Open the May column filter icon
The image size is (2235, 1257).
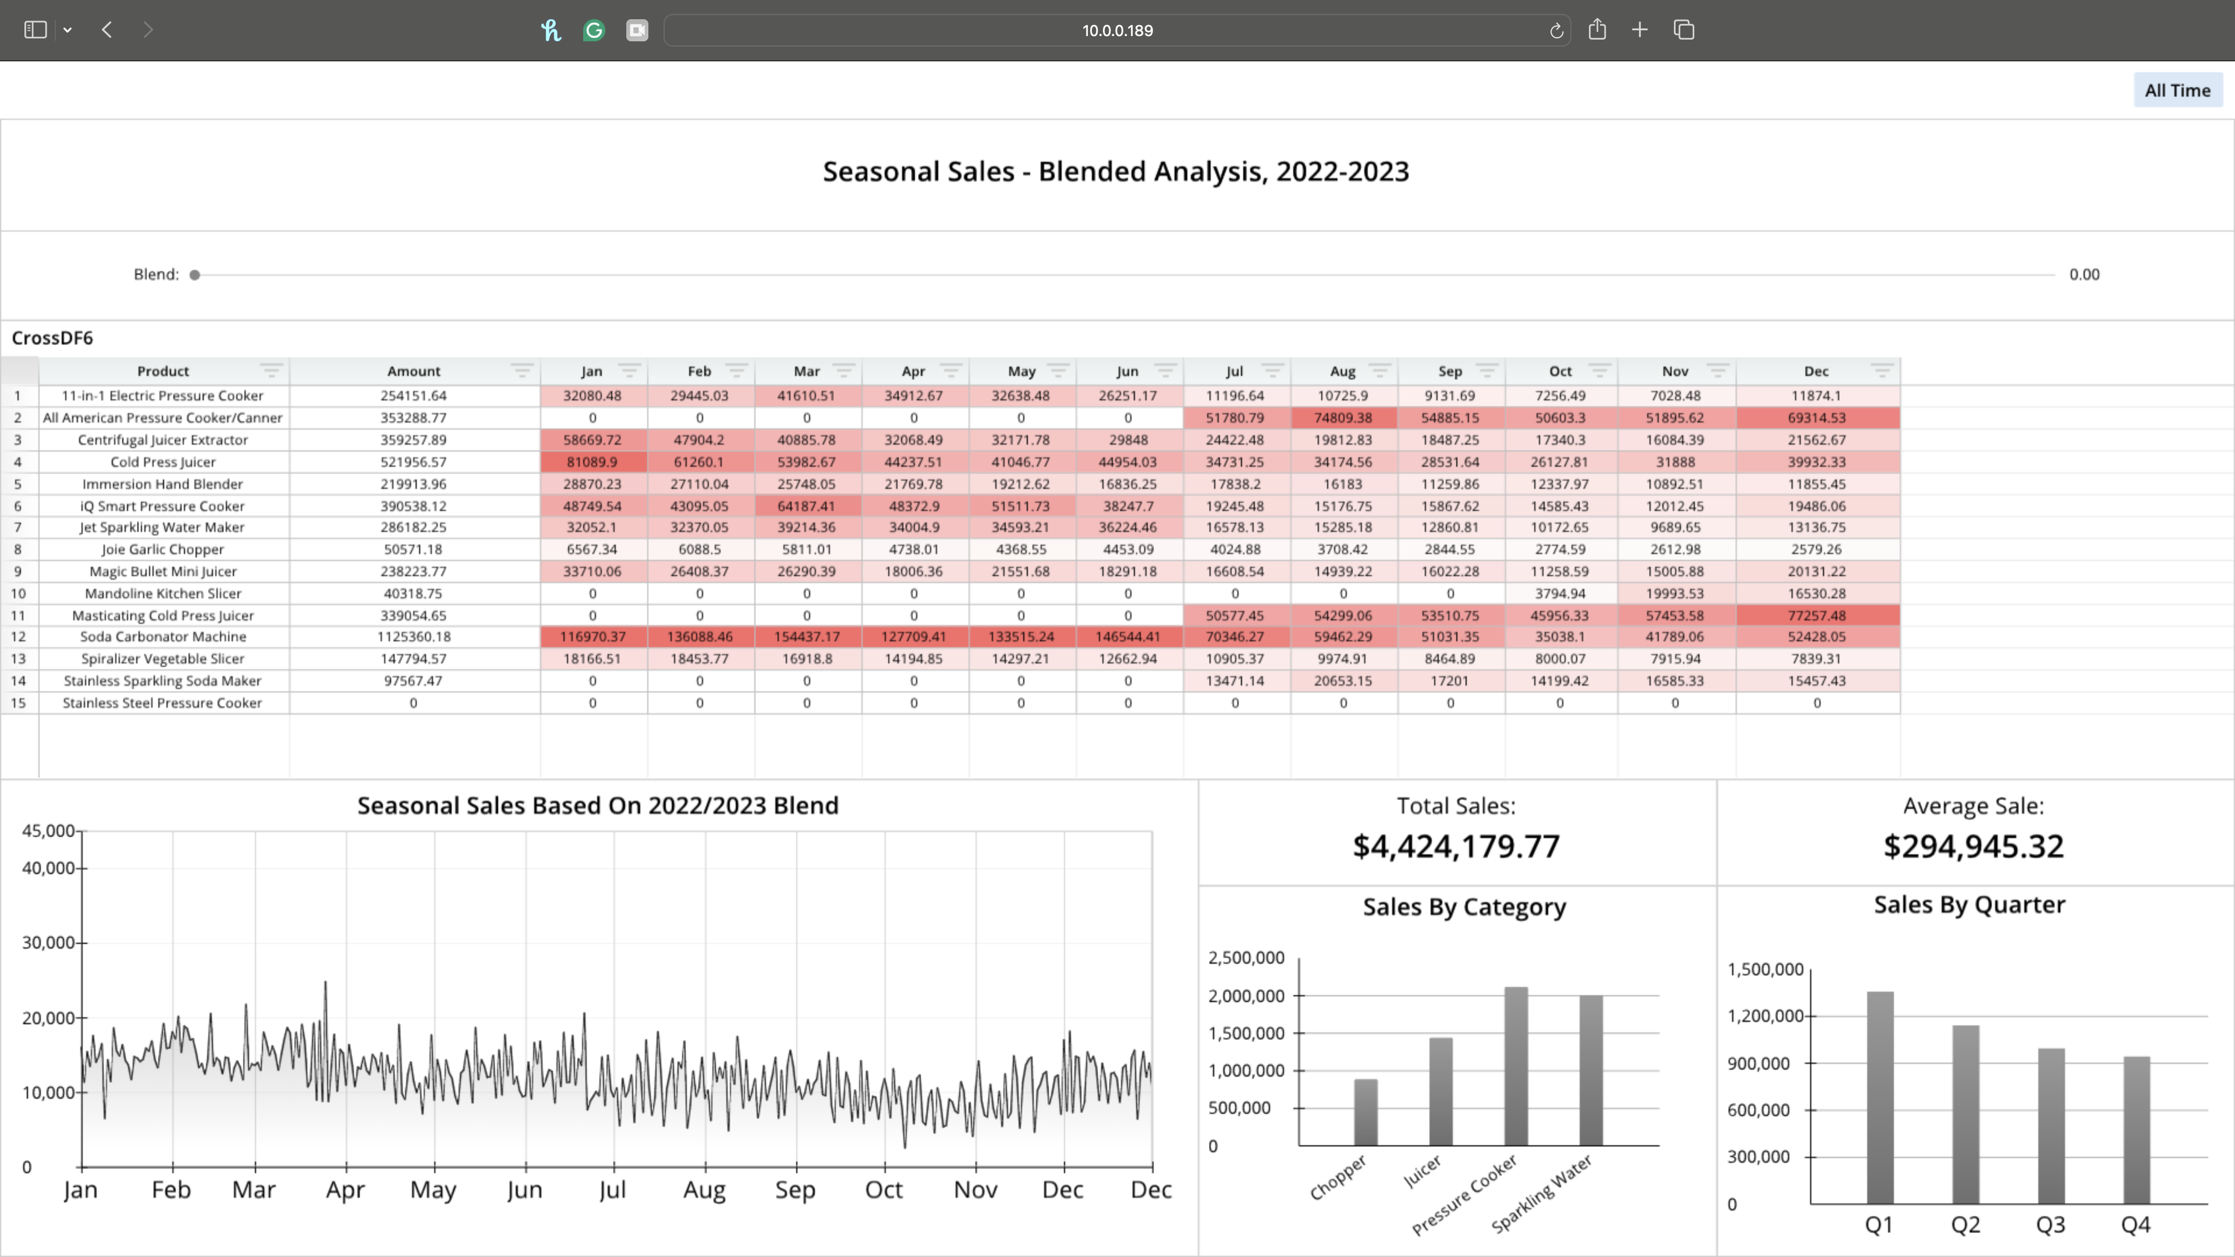click(1058, 371)
